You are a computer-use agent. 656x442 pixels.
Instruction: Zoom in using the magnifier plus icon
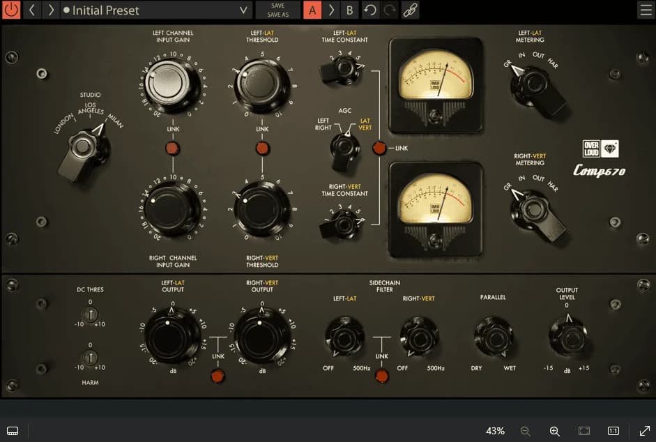point(556,431)
